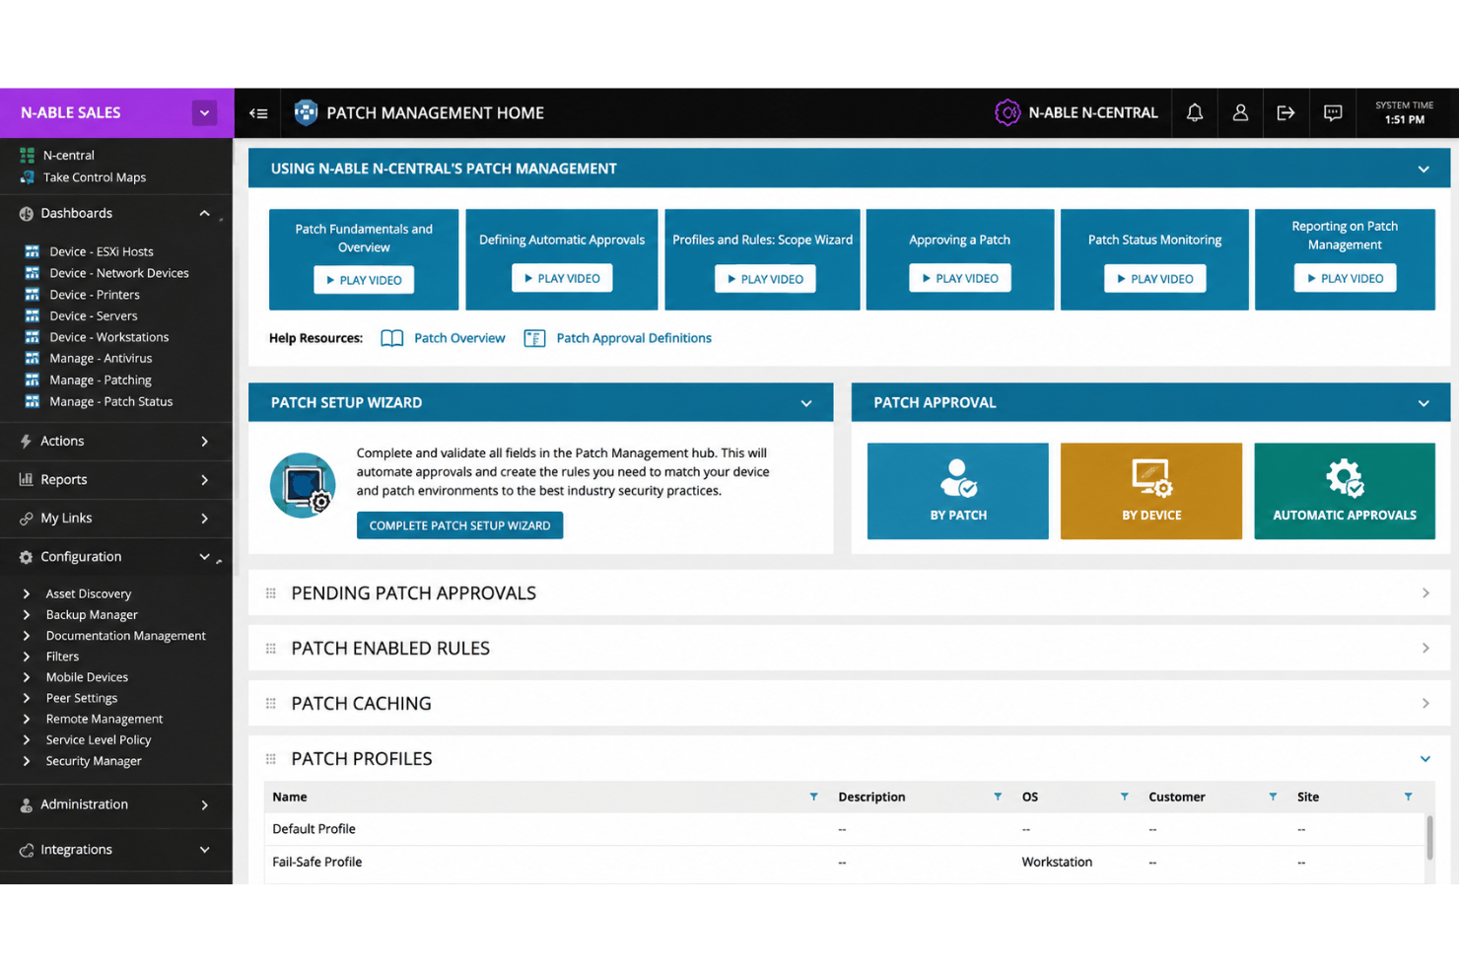Collapse the Dashboards section
The width and height of the screenshot is (1459, 973).
point(204,213)
